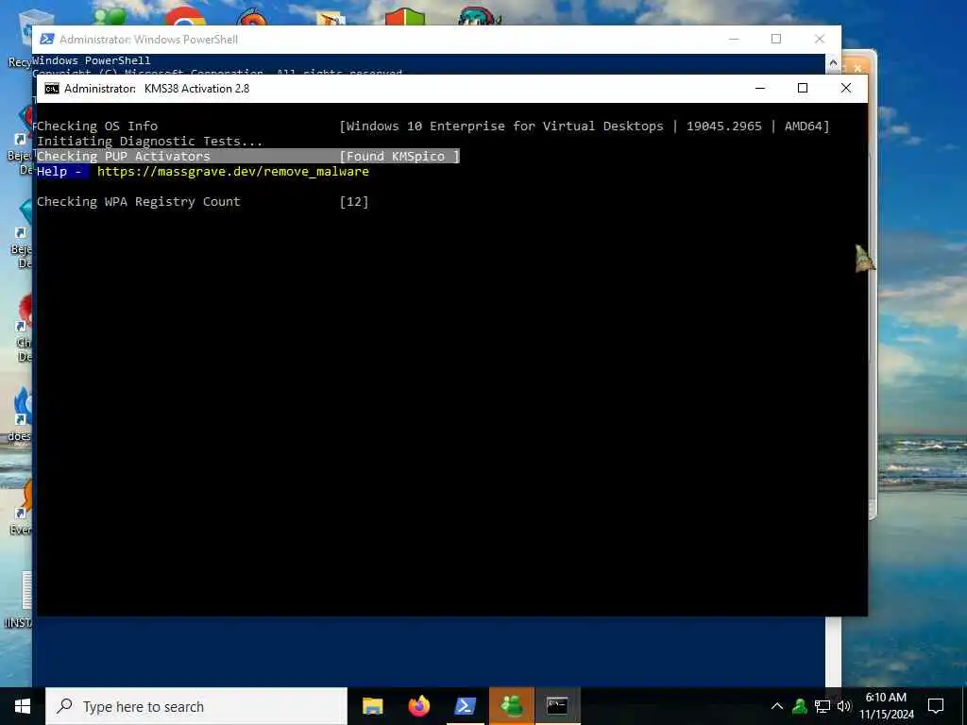Open the volume control icon
Screen dimensions: 967x725
click(x=843, y=706)
